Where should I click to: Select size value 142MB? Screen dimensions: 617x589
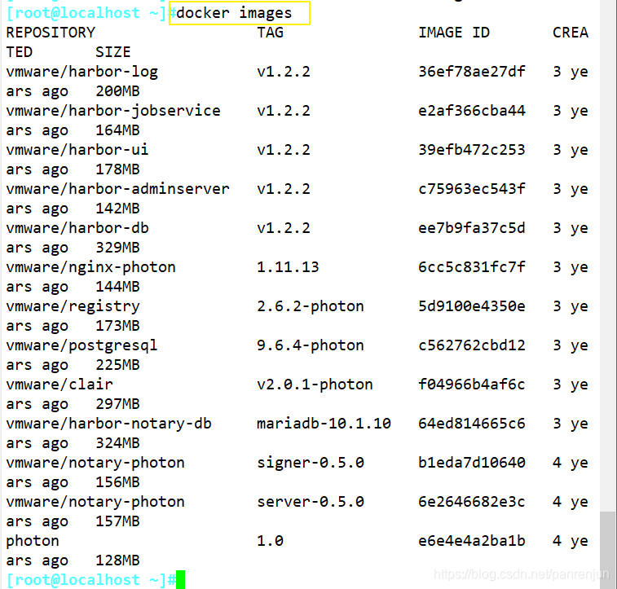117,209
